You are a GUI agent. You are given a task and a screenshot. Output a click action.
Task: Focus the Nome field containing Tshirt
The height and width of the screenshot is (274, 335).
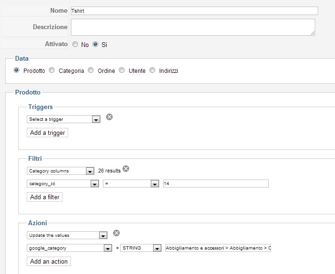[x=195, y=11]
